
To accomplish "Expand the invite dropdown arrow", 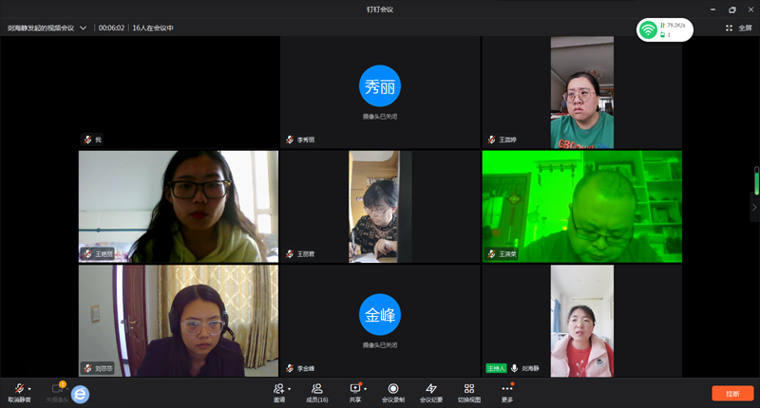I will [289, 389].
